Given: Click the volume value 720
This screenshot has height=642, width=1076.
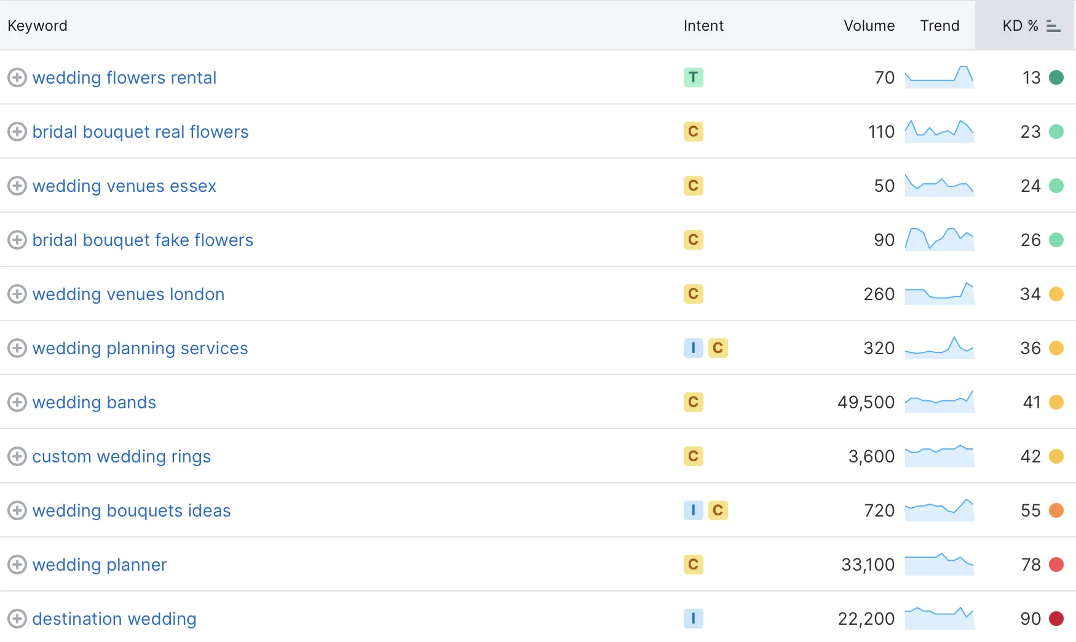Looking at the screenshot, I should point(879,510).
